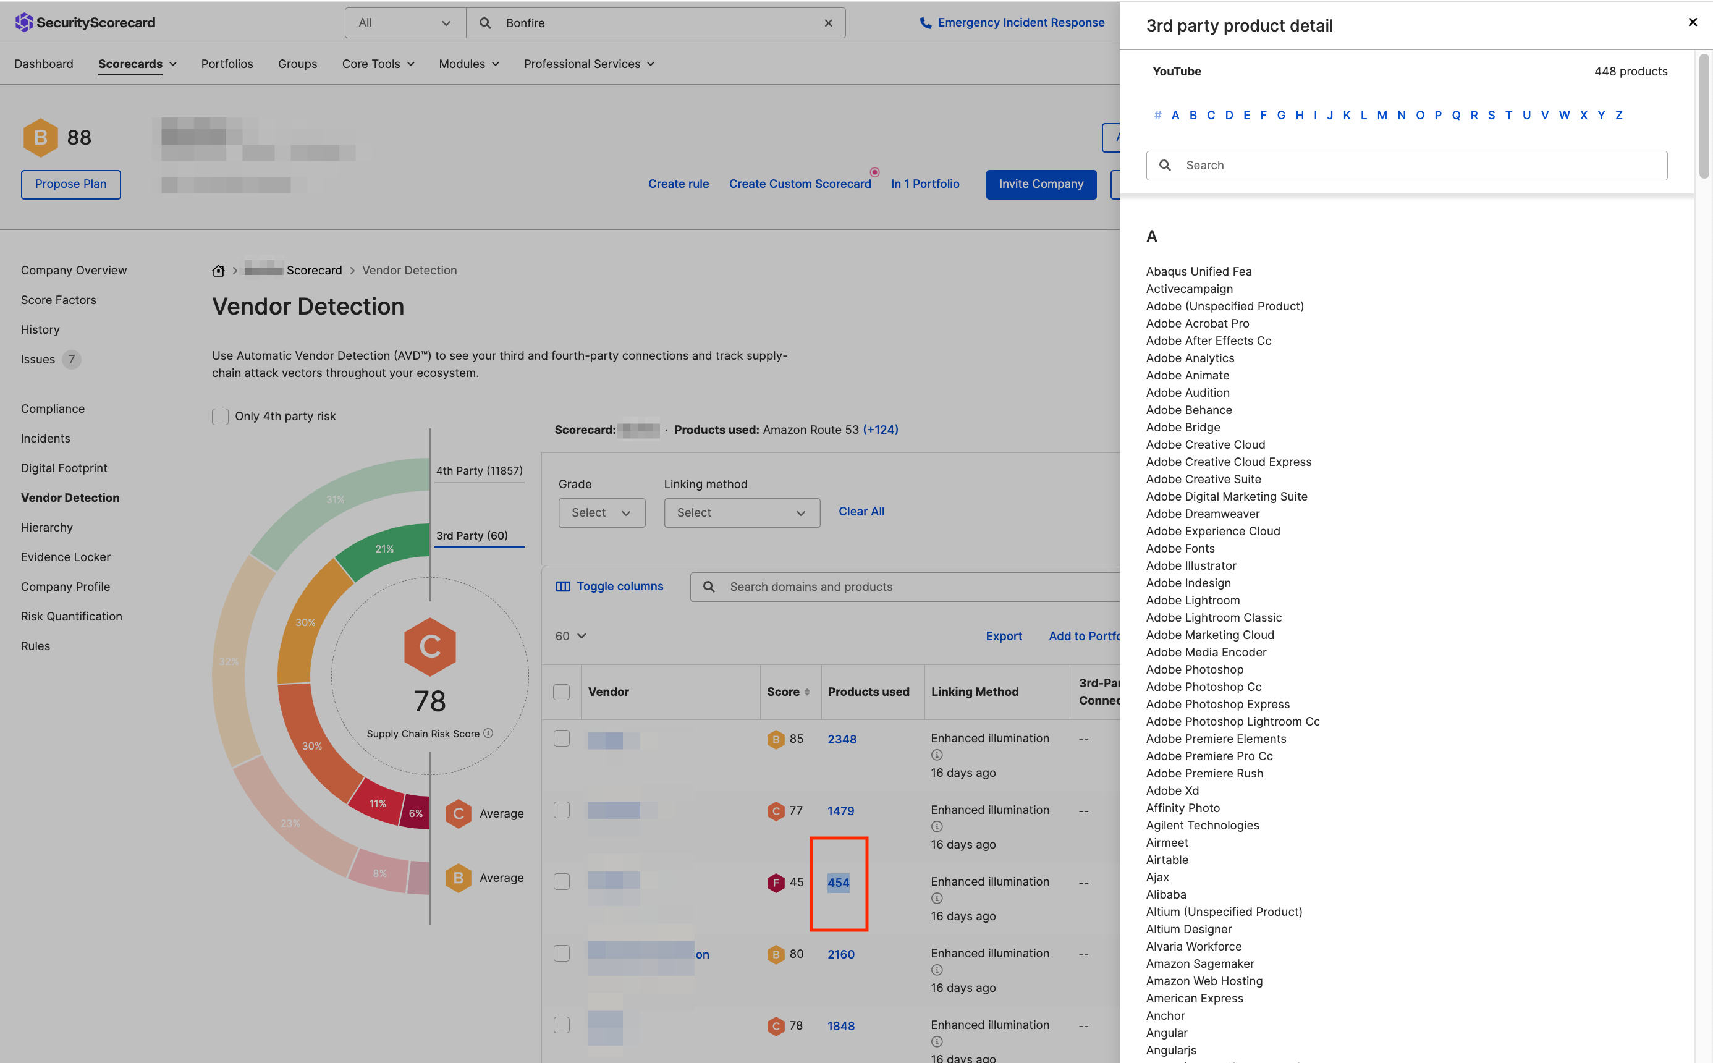This screenshot has height=1063, width=1713.
Task: Click the Search domains and products field
Action: [x=905, y=587]
